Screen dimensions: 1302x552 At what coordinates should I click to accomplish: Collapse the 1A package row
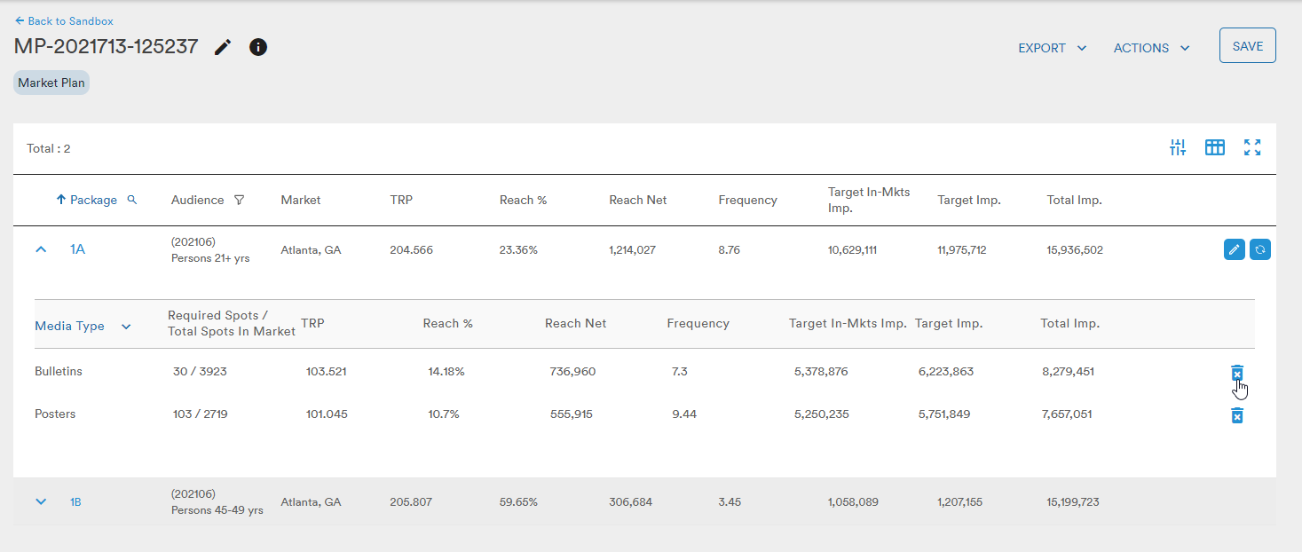point(41,250)
